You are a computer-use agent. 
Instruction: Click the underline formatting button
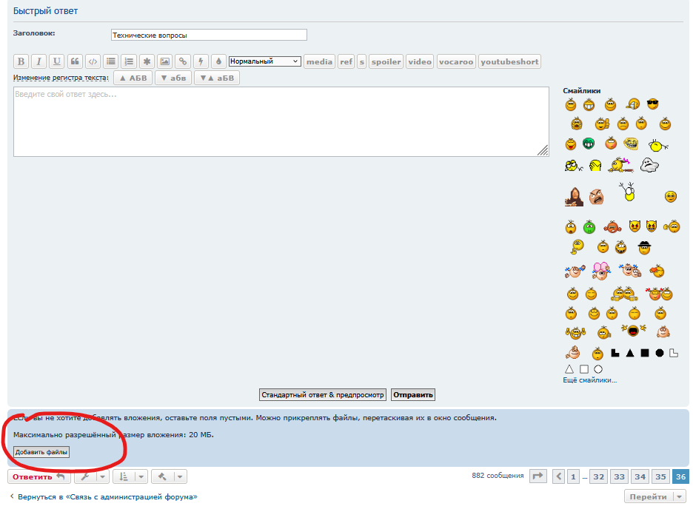(56, 61)
